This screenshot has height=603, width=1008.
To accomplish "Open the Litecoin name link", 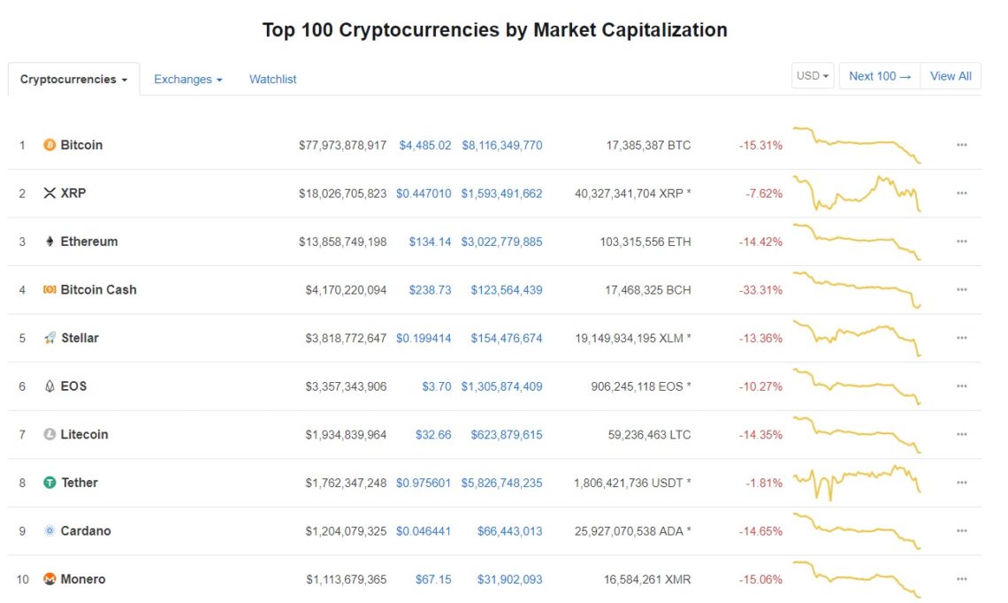I will point(84,434).
